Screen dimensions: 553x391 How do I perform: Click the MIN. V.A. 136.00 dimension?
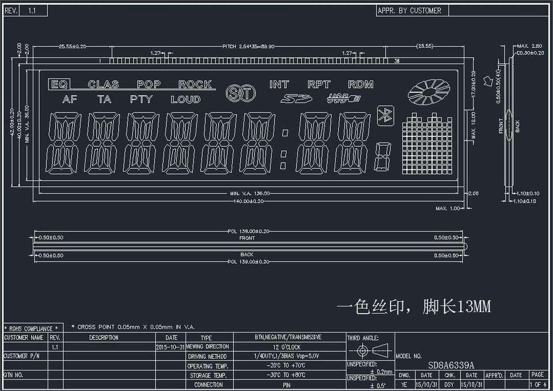pos(249,193)
